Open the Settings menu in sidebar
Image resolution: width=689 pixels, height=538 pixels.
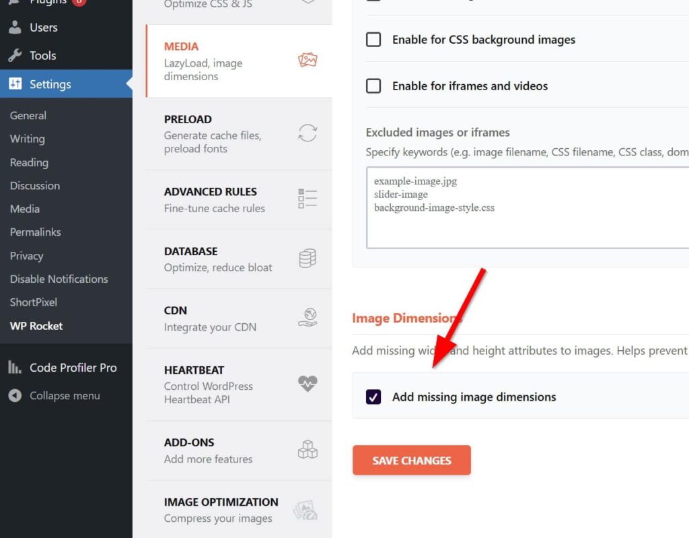(50, 84)
